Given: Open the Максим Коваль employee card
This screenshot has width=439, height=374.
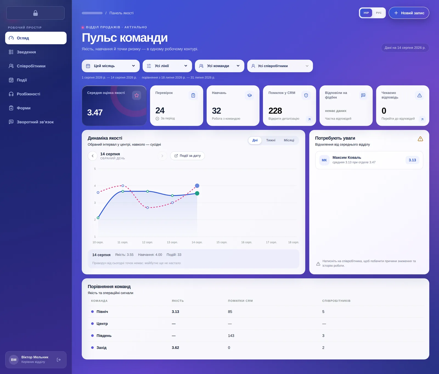Looking at the screenshot, I should [369, 160].
